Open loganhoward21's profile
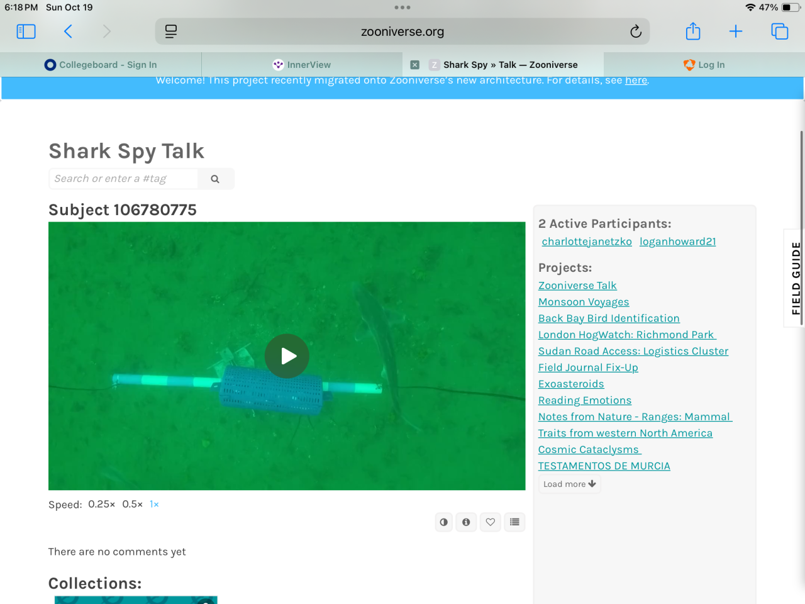This screenshot has width=805, height=604. [x=678, y=242]
